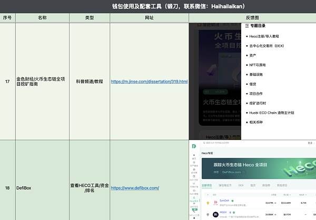Screen dimensions: 316x220
Task: Select the 类型 column header
Action: coord(90,18)
